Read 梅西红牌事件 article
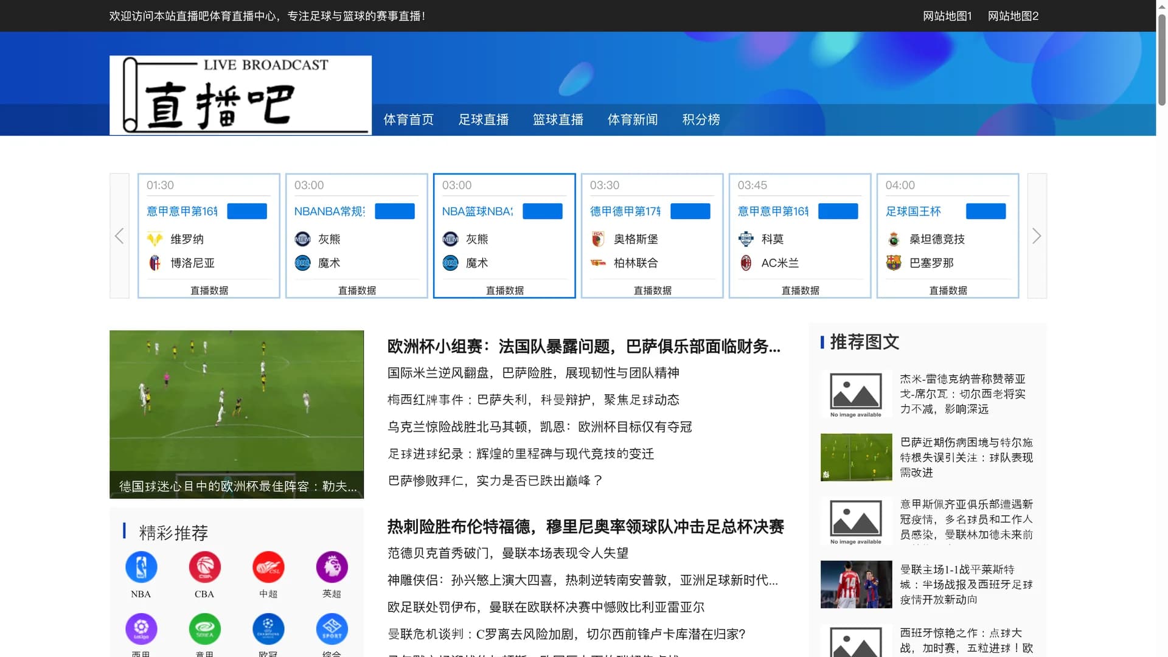Image resolution: width=1168 pixels, height=657 pixels. click(534, 400)
